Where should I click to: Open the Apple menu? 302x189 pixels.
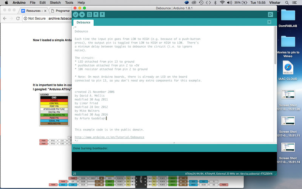pos(6,3)
